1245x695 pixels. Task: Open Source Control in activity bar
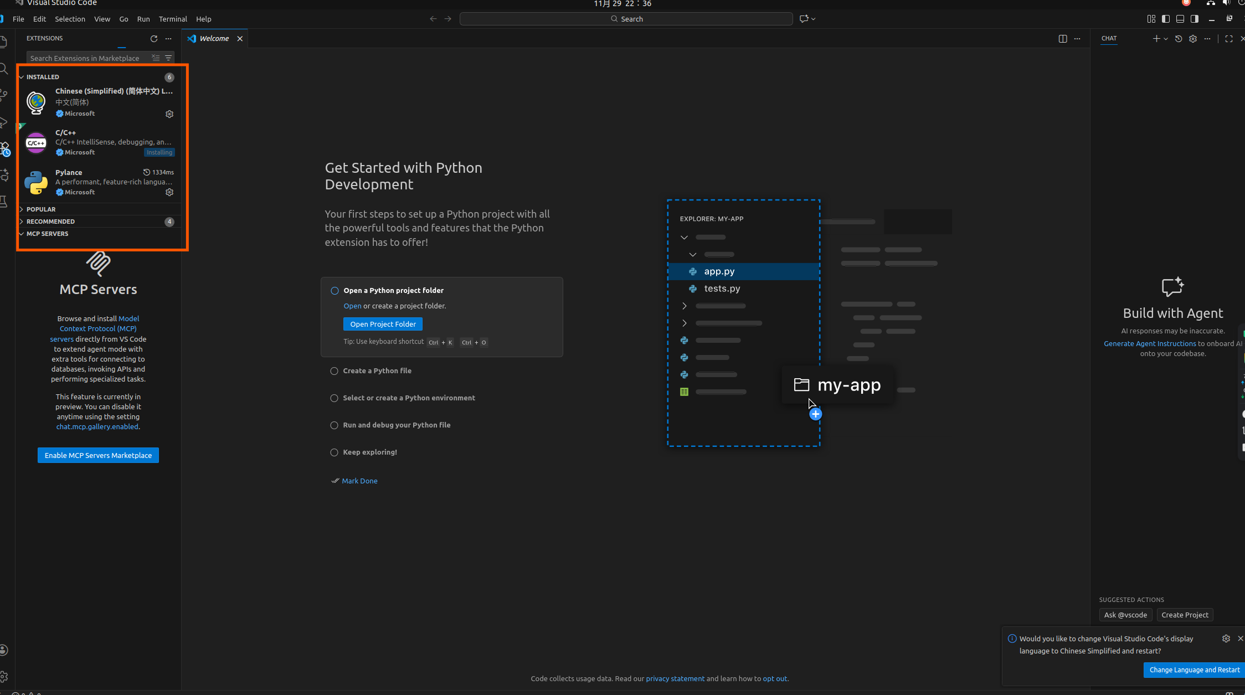point(4,95)
